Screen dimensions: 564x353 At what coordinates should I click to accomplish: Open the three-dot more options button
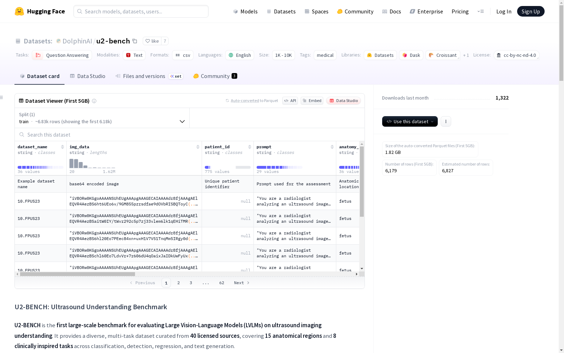pos(446,121)
